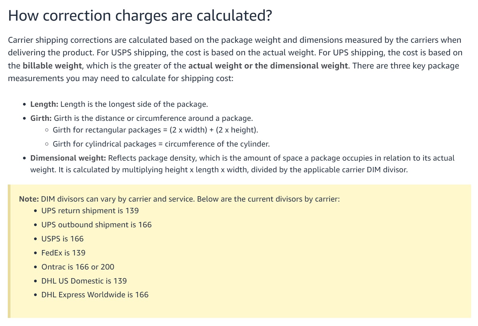Click 'actual weight or the dimensional weight' bold text
This screenshot has height=326, width=478.
(x=268, y=66)
